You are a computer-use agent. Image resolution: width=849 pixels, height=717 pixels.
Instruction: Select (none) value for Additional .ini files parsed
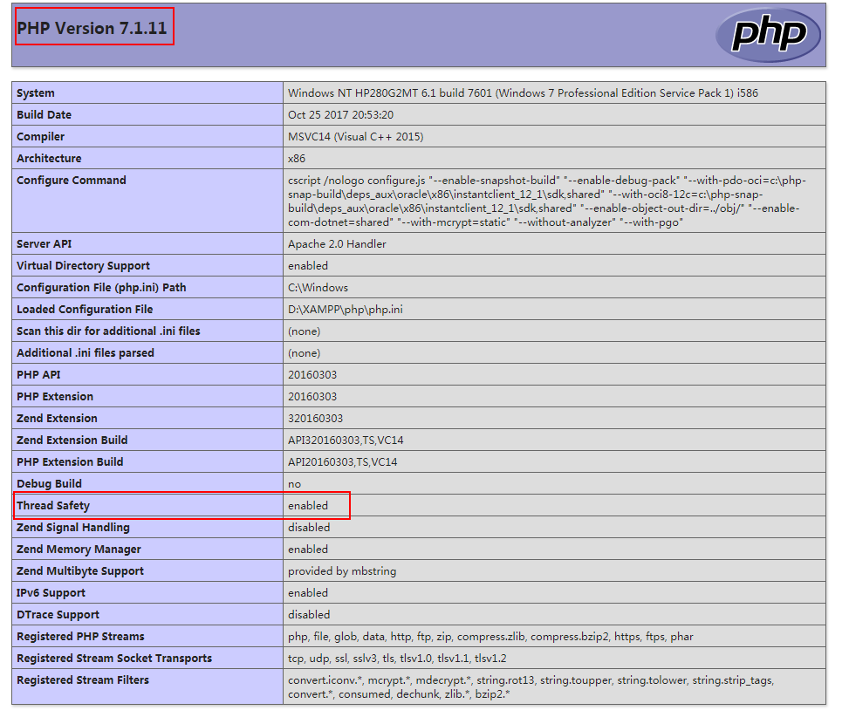305,352
